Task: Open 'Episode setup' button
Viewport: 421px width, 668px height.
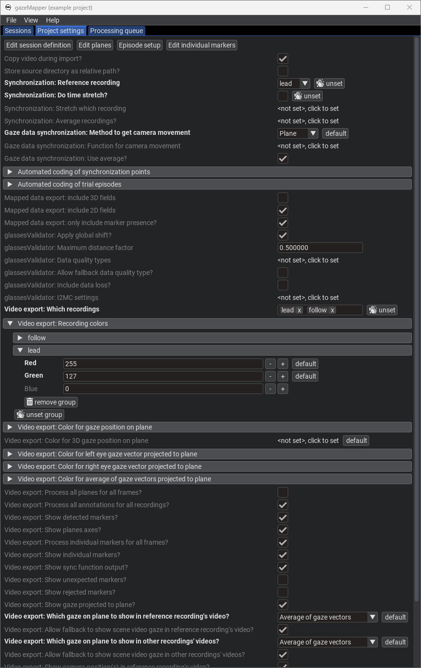Action: [140, 45]
